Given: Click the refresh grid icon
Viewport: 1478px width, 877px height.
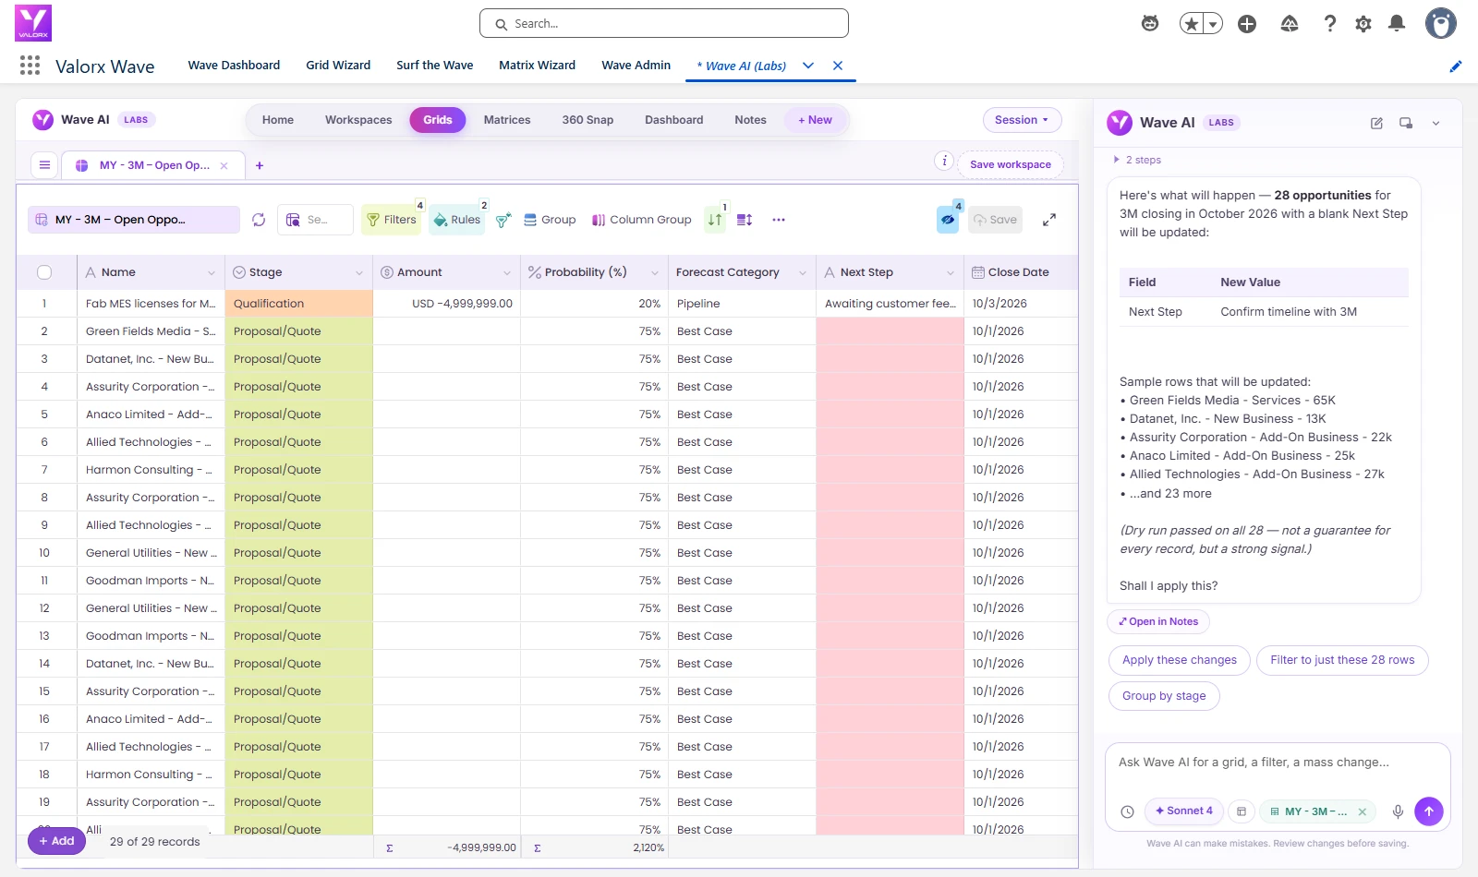Looking at the screenshot, I should [259, 220].
